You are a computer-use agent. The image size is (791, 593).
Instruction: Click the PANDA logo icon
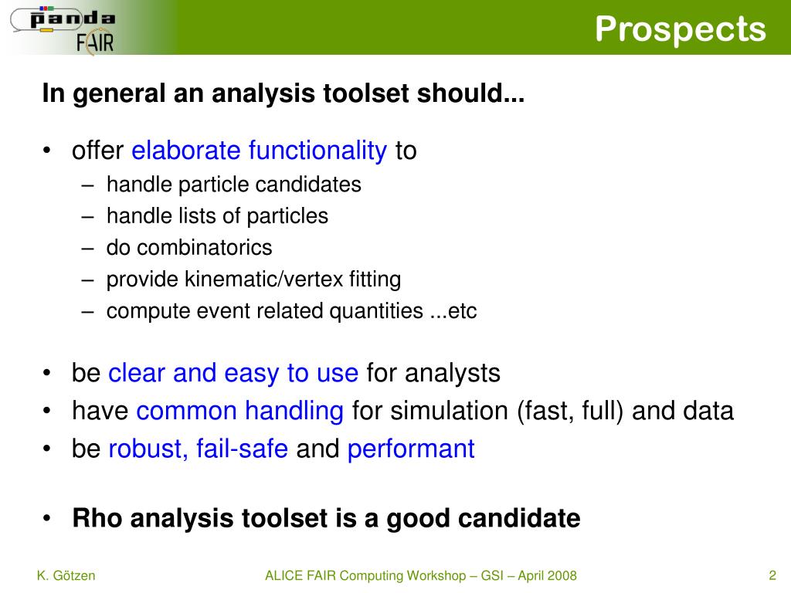[x=63, y=19]
